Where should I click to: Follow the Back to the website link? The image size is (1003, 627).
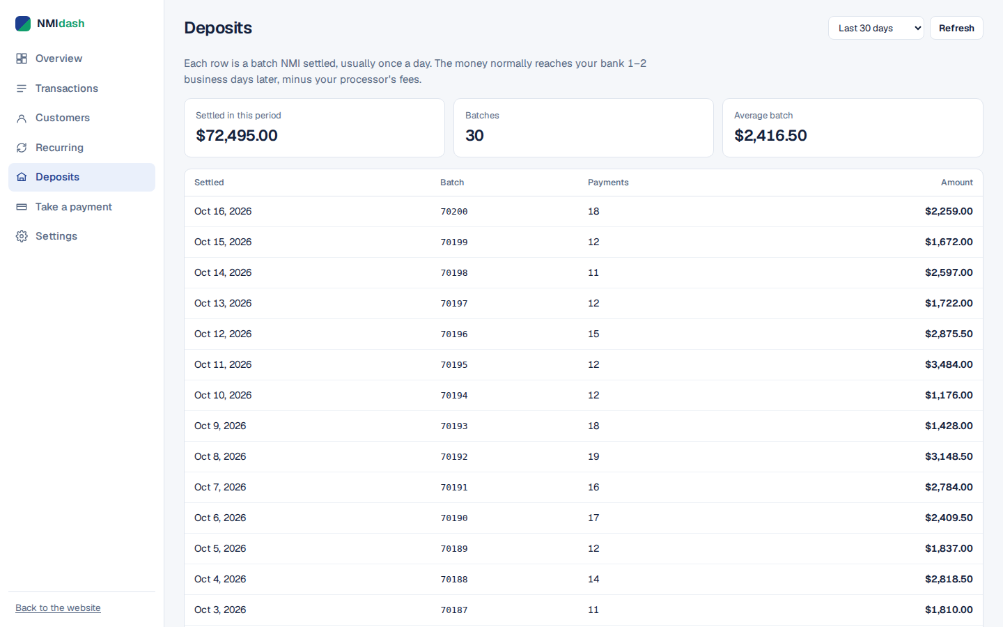click(58, 608)
